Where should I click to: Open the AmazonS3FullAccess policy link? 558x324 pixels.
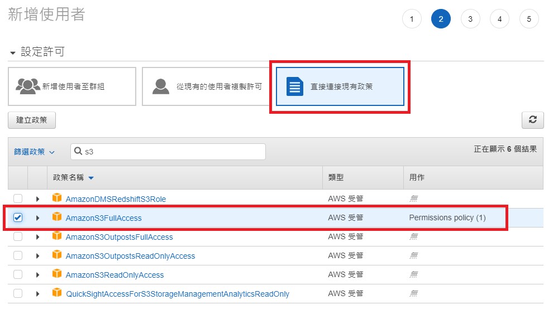pyautogui.click(x=103, y=218)
